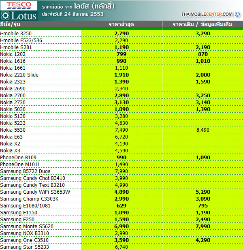The image size is (243, 250).
Task: Select the Nokia 2220 Slide model name
Action: [x=19, y=75]
